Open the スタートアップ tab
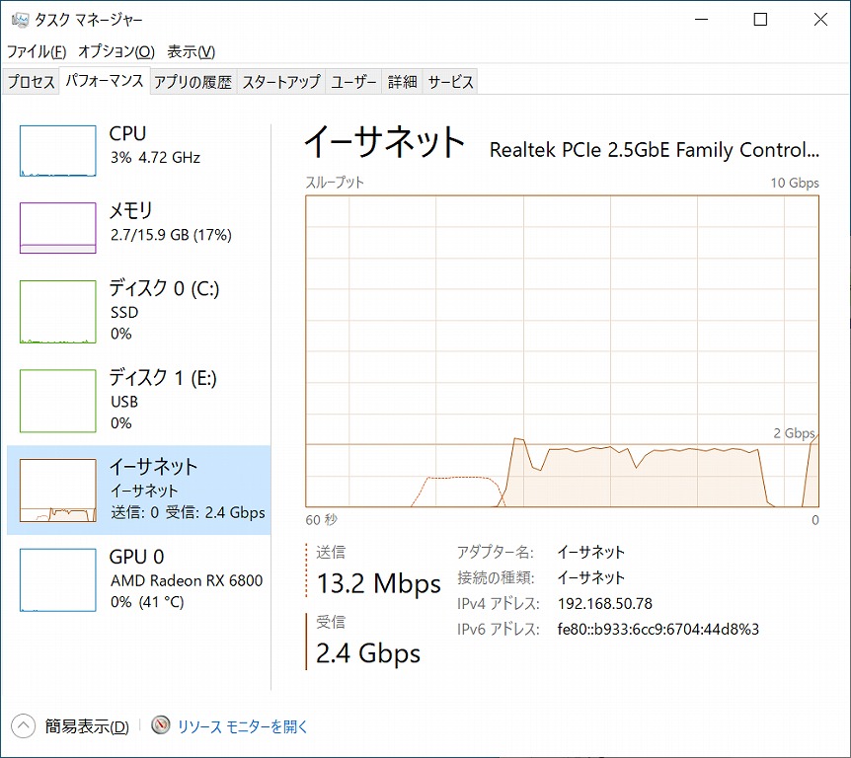The image size is (851, 758). [281, 82]
